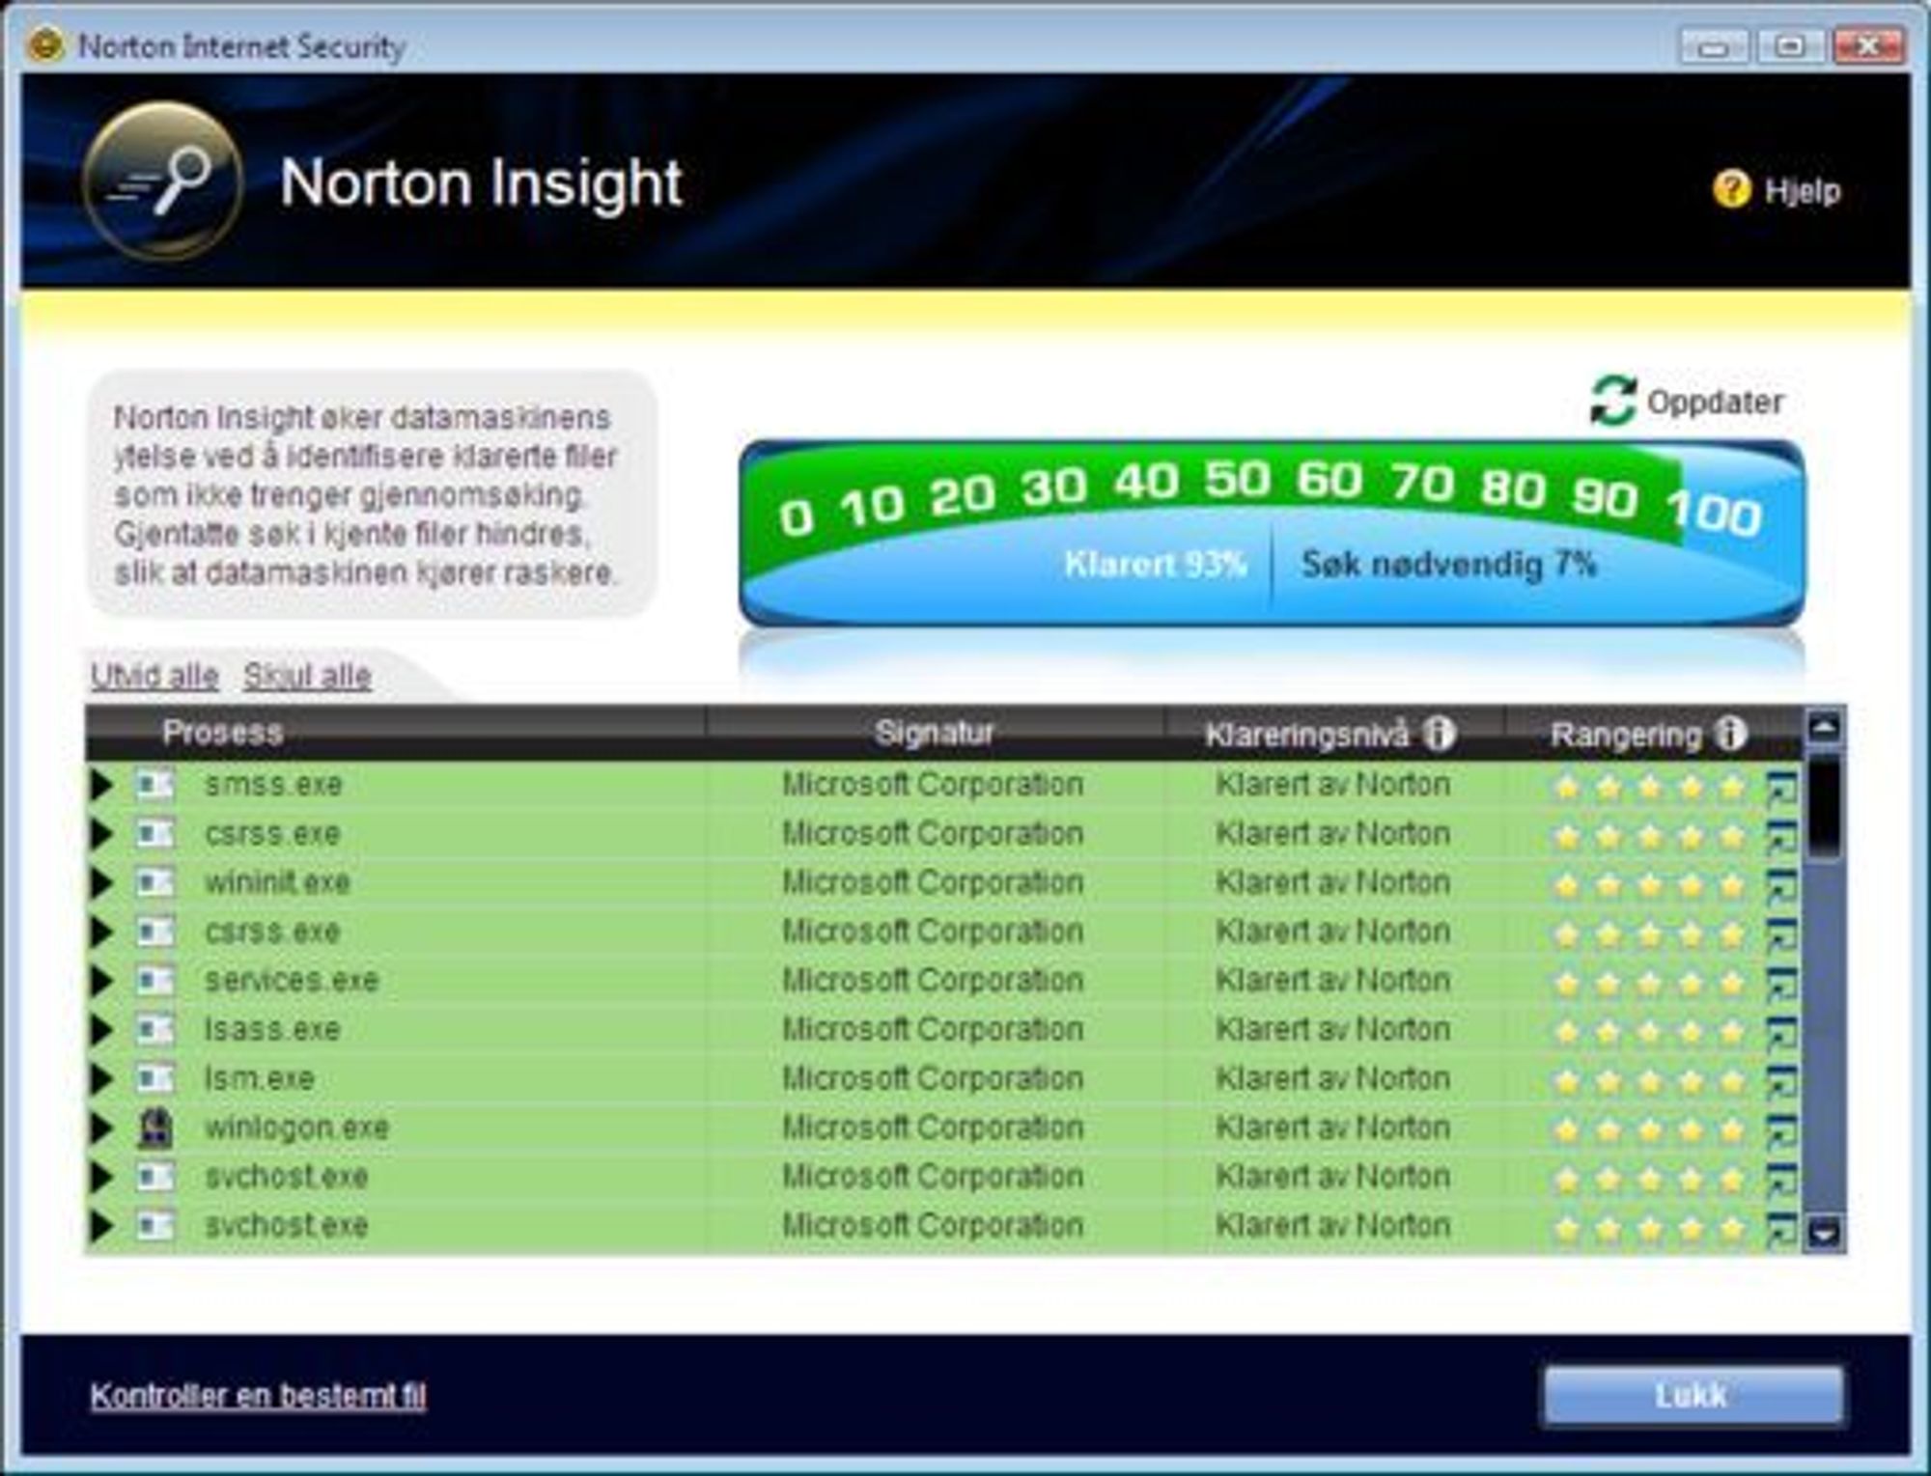Click Klarert av Norton in the wininit.exe row
Viewport: 1931px width, 1476px height.
click(1332, 882)
